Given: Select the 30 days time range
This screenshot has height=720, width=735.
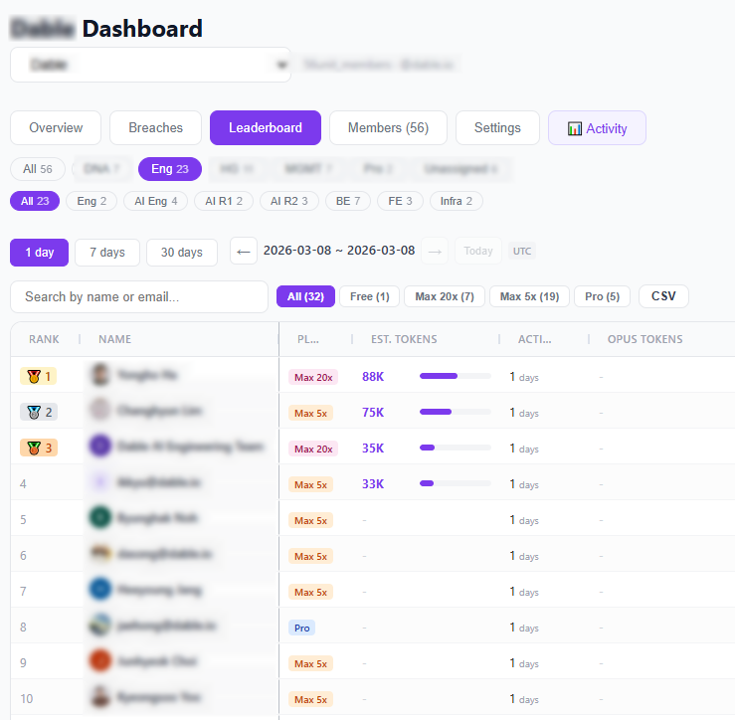Looking at the screenshot, I should pos(182,253).
